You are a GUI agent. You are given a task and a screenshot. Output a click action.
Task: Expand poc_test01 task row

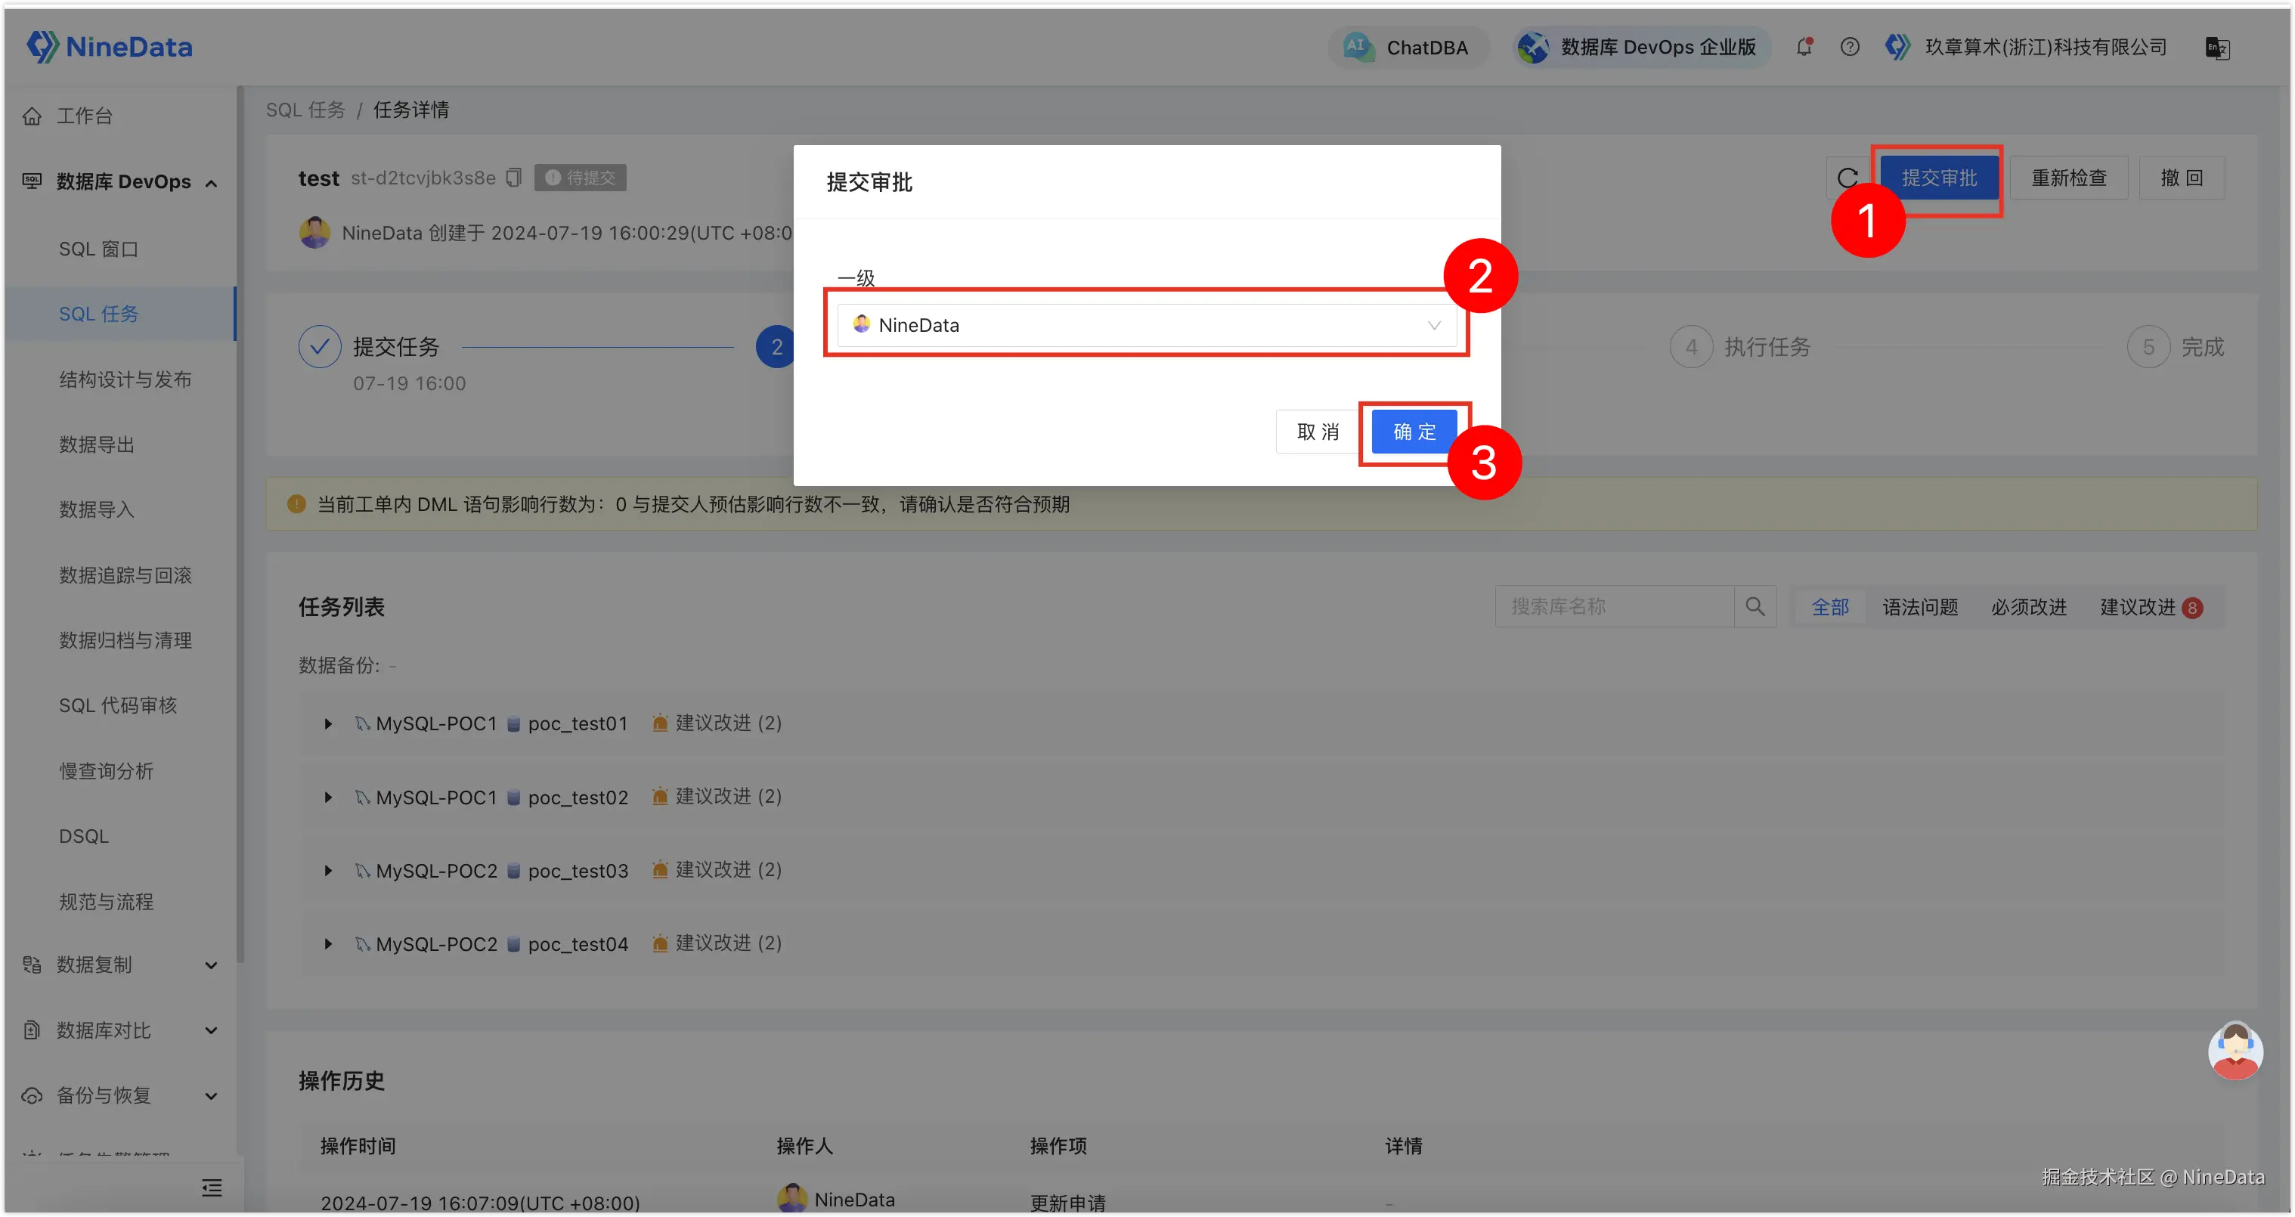click(328, 723)
